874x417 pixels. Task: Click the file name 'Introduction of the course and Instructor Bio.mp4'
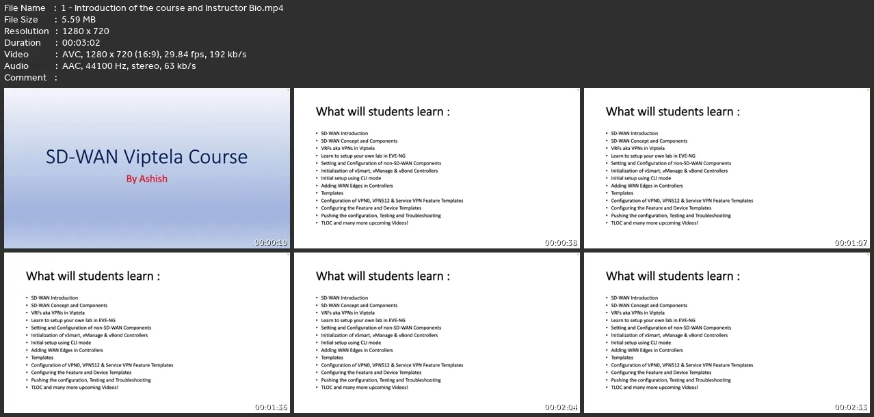pos(179,8)
